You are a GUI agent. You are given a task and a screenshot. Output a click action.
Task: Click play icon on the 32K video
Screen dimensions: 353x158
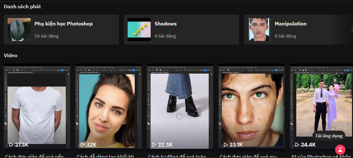tap(83, 145)
